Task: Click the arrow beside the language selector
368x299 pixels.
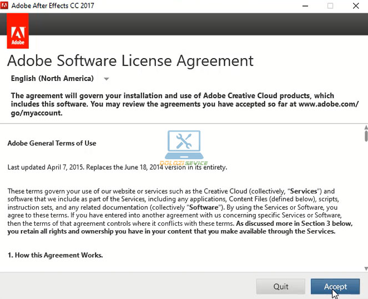Action: [107, 79]
